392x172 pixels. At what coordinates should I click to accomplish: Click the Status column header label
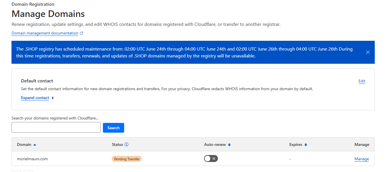[x=117, y=145]
